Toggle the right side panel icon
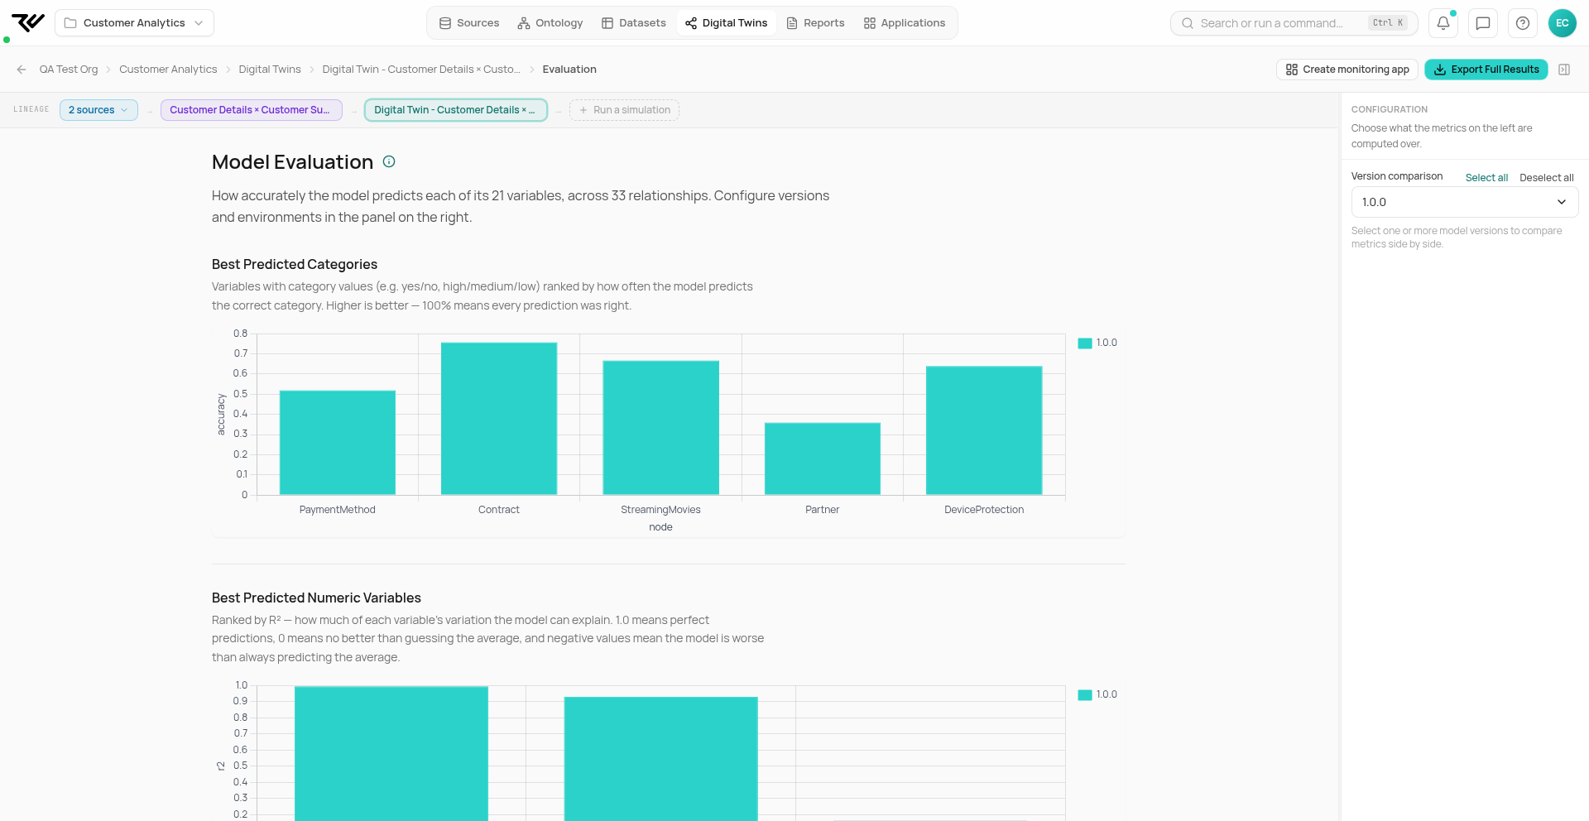This screenshot has height=821, width=1589. click(1564, 70)
